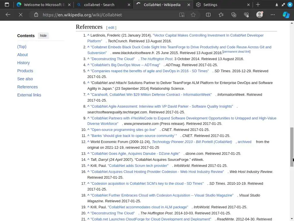294x221 pixels.
Task: Jump back from reference 1 caret
Action: pos(88,35)
